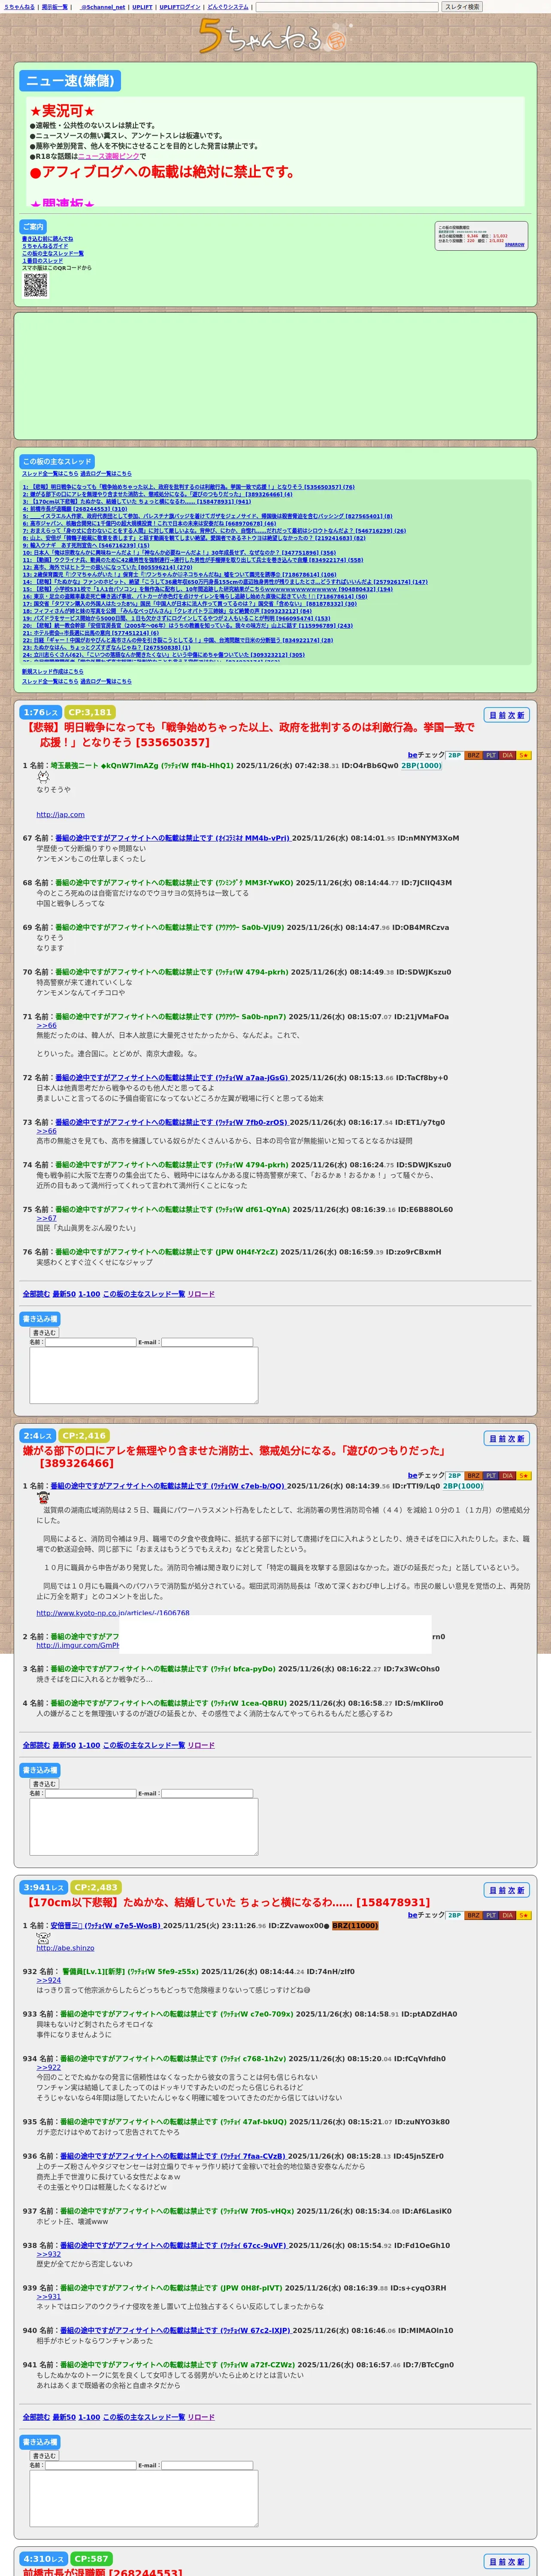The width and height of the screenshot is (551, 2576).
Task: Click 書き込む button in thread 535650357 form
Action: 44,1333
